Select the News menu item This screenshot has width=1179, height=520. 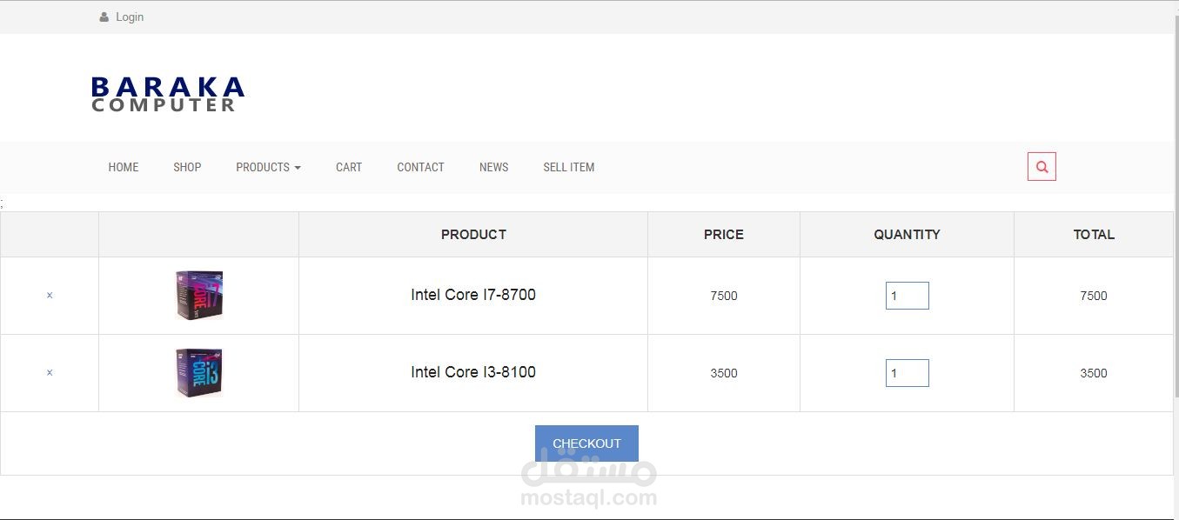tap(493, 167)
